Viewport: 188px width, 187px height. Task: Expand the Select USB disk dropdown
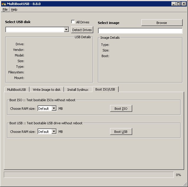66,30
